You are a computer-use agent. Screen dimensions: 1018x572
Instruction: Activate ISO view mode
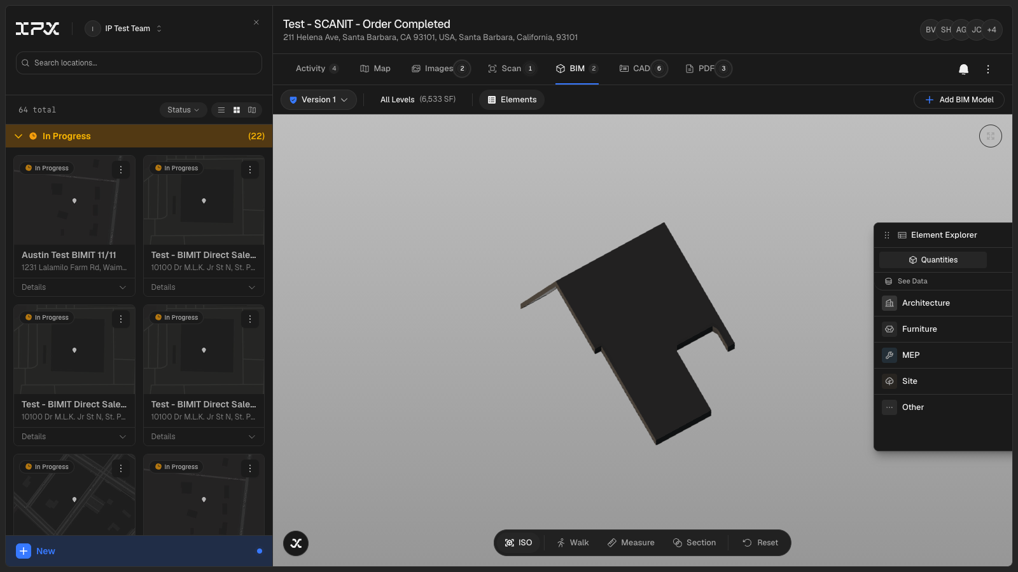(x=519, y=543)
